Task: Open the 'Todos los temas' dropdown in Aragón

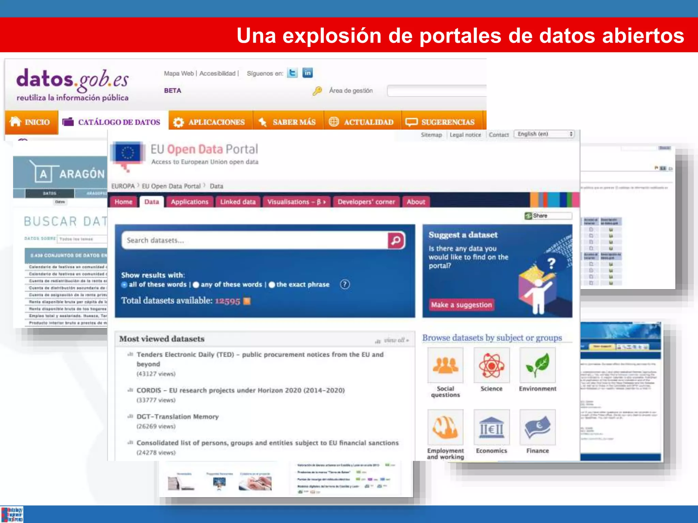Action: (x=82, y=239)
